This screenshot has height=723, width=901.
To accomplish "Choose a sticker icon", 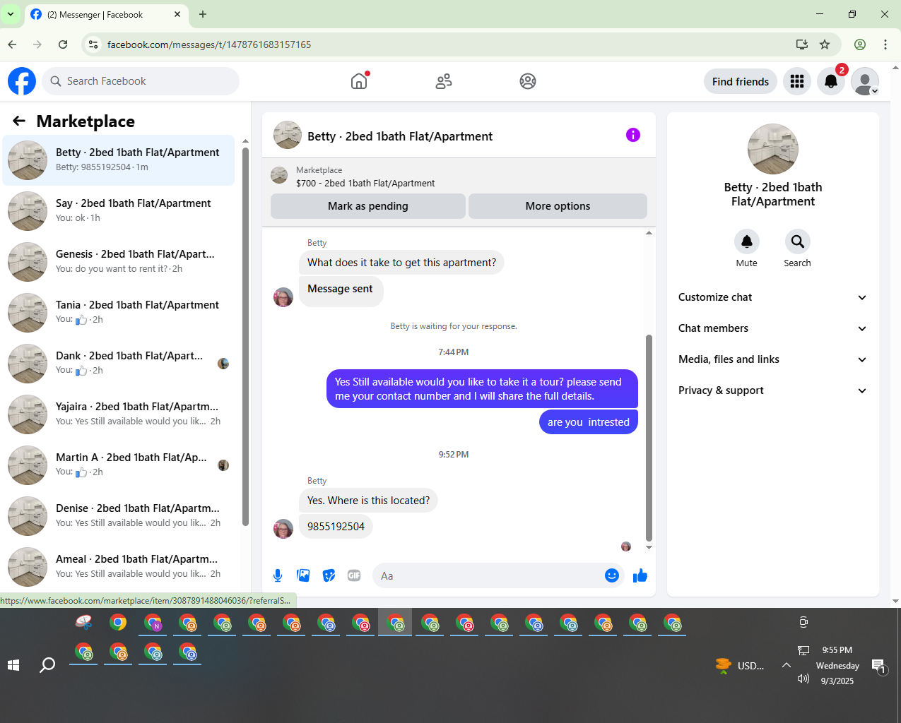I will [329, 575].
